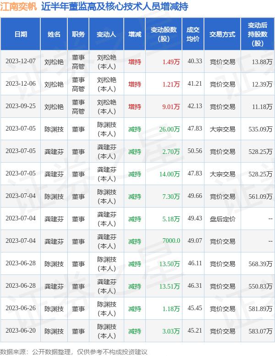Select the 交易方式 column header
This screenshot has height=356, width=275.
[x=222, y=34]
